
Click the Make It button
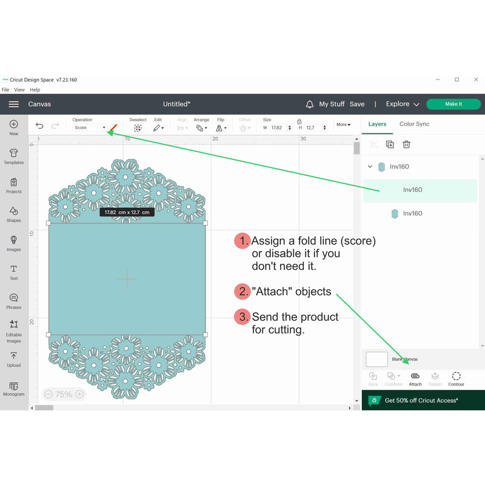click(x=453, y=104)
